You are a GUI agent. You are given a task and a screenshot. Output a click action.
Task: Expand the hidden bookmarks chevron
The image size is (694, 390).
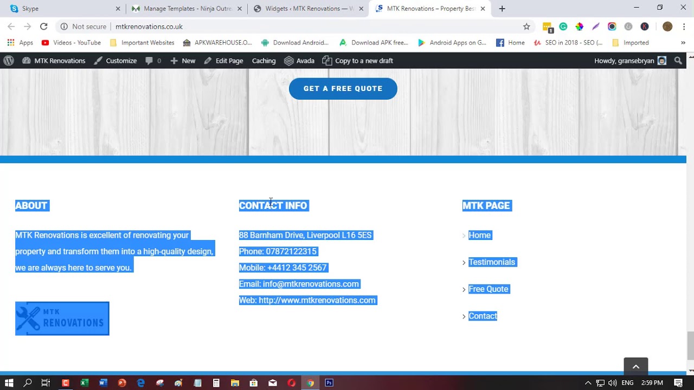pyautogui.click(x=683, y=43)
